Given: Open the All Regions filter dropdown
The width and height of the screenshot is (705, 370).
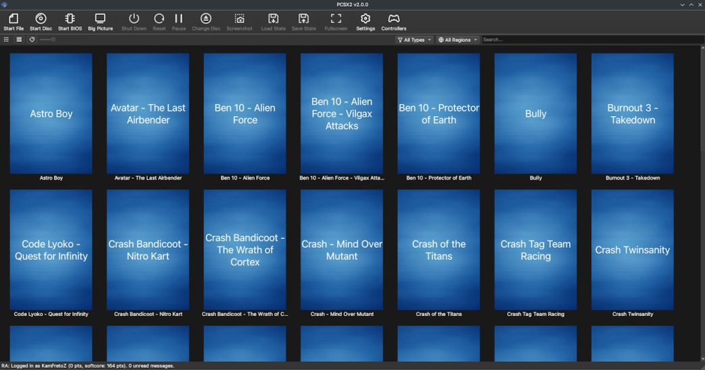Looking at the screenshot, I should pos(457,40).
